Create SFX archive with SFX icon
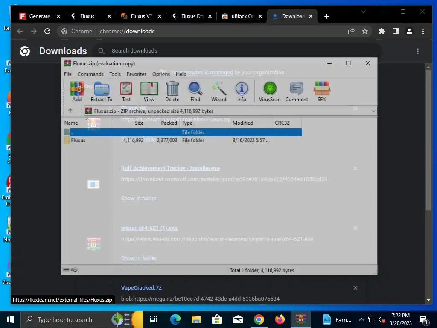Image resolution: width=437 pixels, height=328 pixels. tap(322, 92)
